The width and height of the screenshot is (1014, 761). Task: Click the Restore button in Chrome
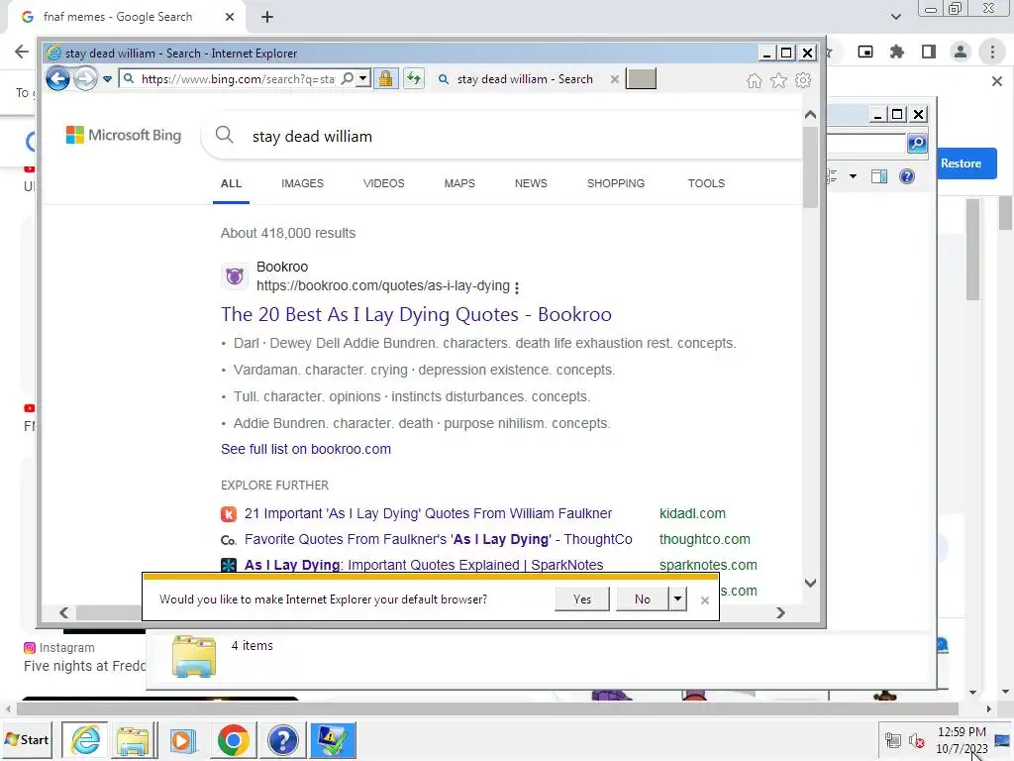click(961, 163)
